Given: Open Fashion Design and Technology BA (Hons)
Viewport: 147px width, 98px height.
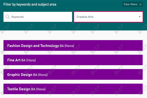Looking at the screenshot, I should pos(73,46).
